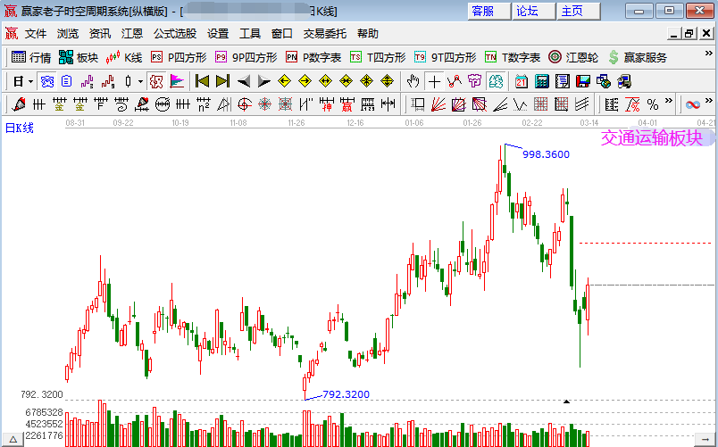Click the yellow diamond left-arrow icon
The width and height of the screenshot is (718, 447).
[284, 81]
